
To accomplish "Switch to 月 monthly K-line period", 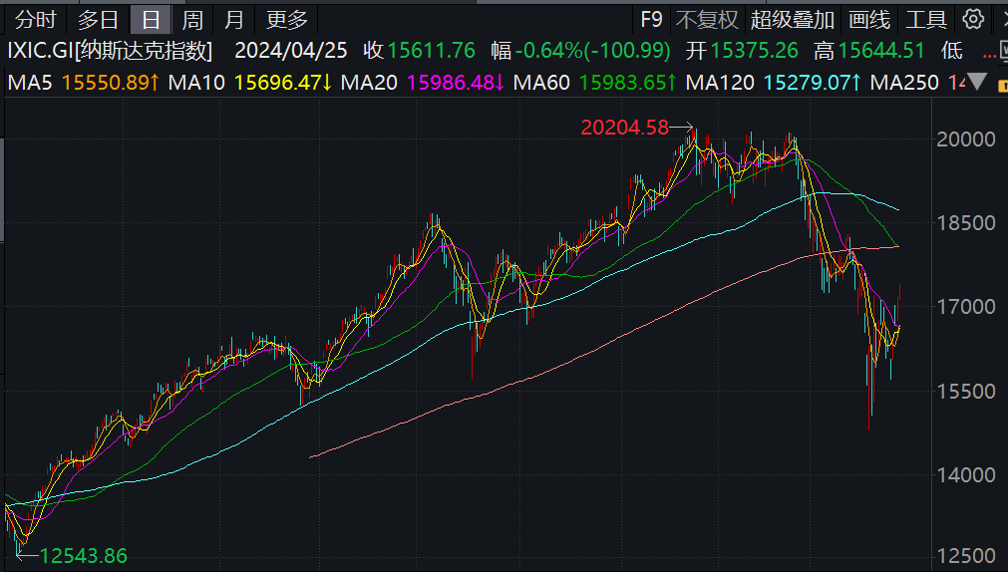I will (233, 19).
